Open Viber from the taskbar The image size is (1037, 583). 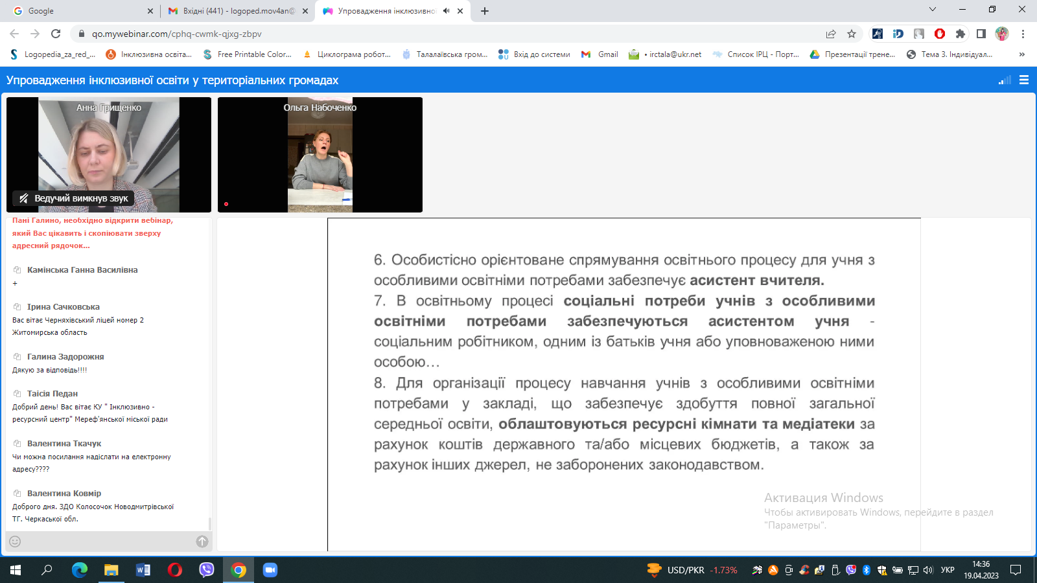207,570
